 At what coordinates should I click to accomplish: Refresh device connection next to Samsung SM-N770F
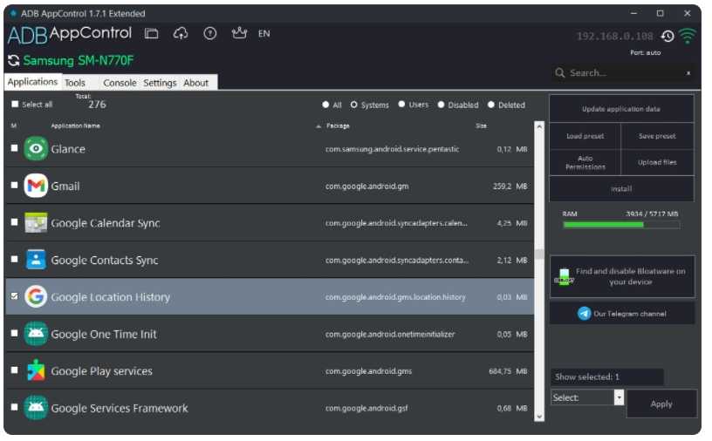13,61
